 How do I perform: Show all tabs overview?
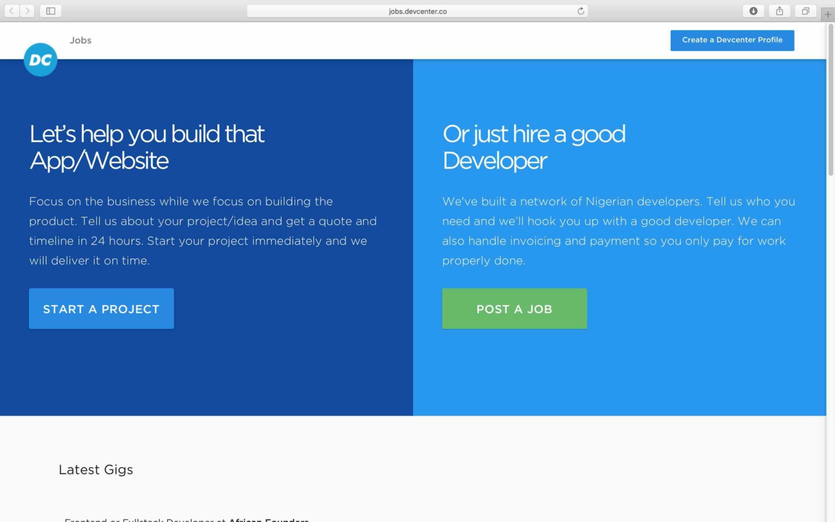coord(805,11)
